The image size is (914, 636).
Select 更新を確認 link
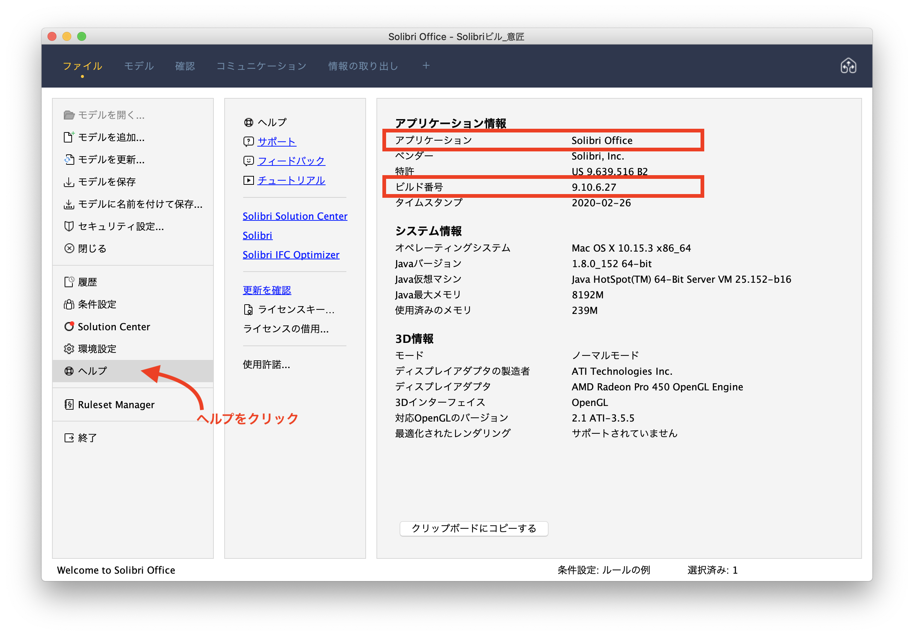pyautogui.click(x=267, y=290)
